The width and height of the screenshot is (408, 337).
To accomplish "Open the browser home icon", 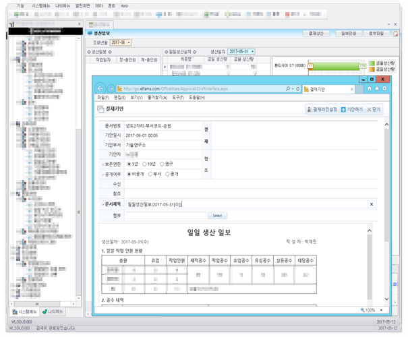I will [370, 89].
